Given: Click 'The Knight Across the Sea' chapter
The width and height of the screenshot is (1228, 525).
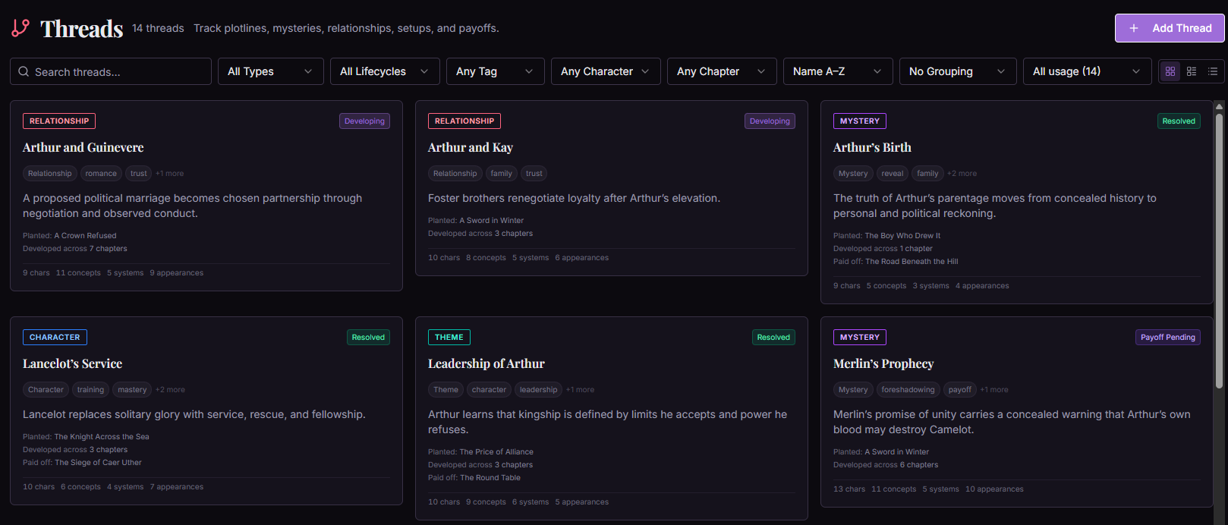Looking at the screenshot, I should click(102, 437).
